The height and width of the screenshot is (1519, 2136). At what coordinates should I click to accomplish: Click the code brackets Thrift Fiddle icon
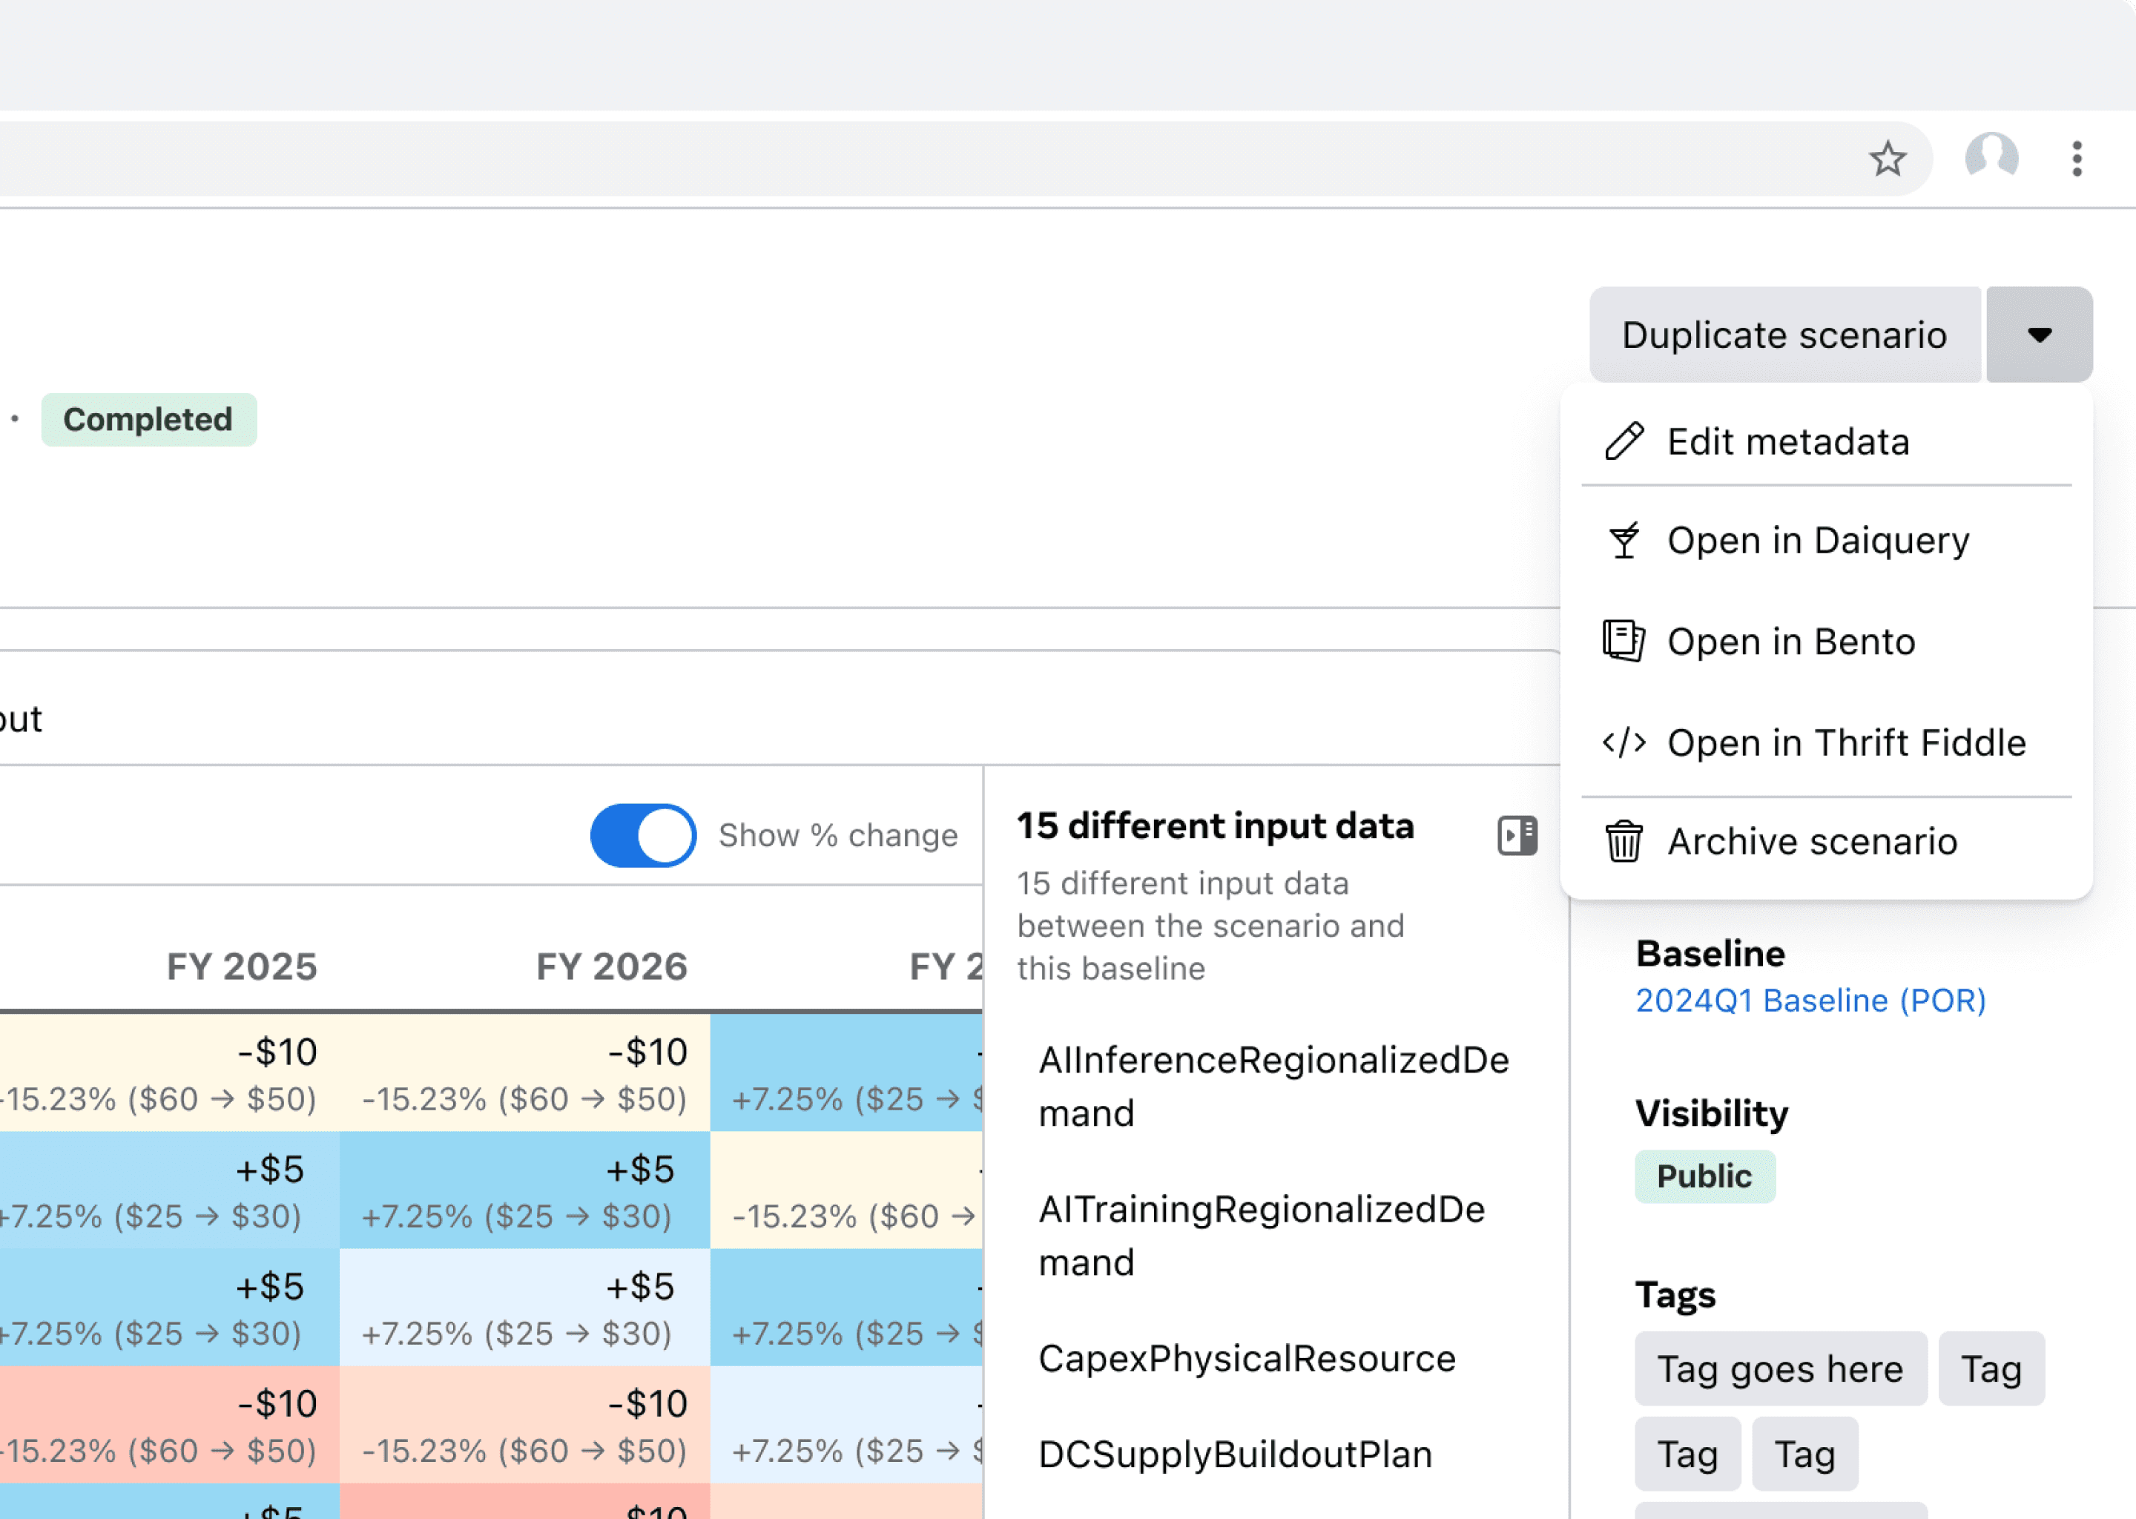(1624, 742)
